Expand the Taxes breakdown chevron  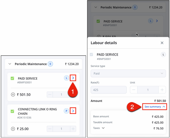click(103, 128)
